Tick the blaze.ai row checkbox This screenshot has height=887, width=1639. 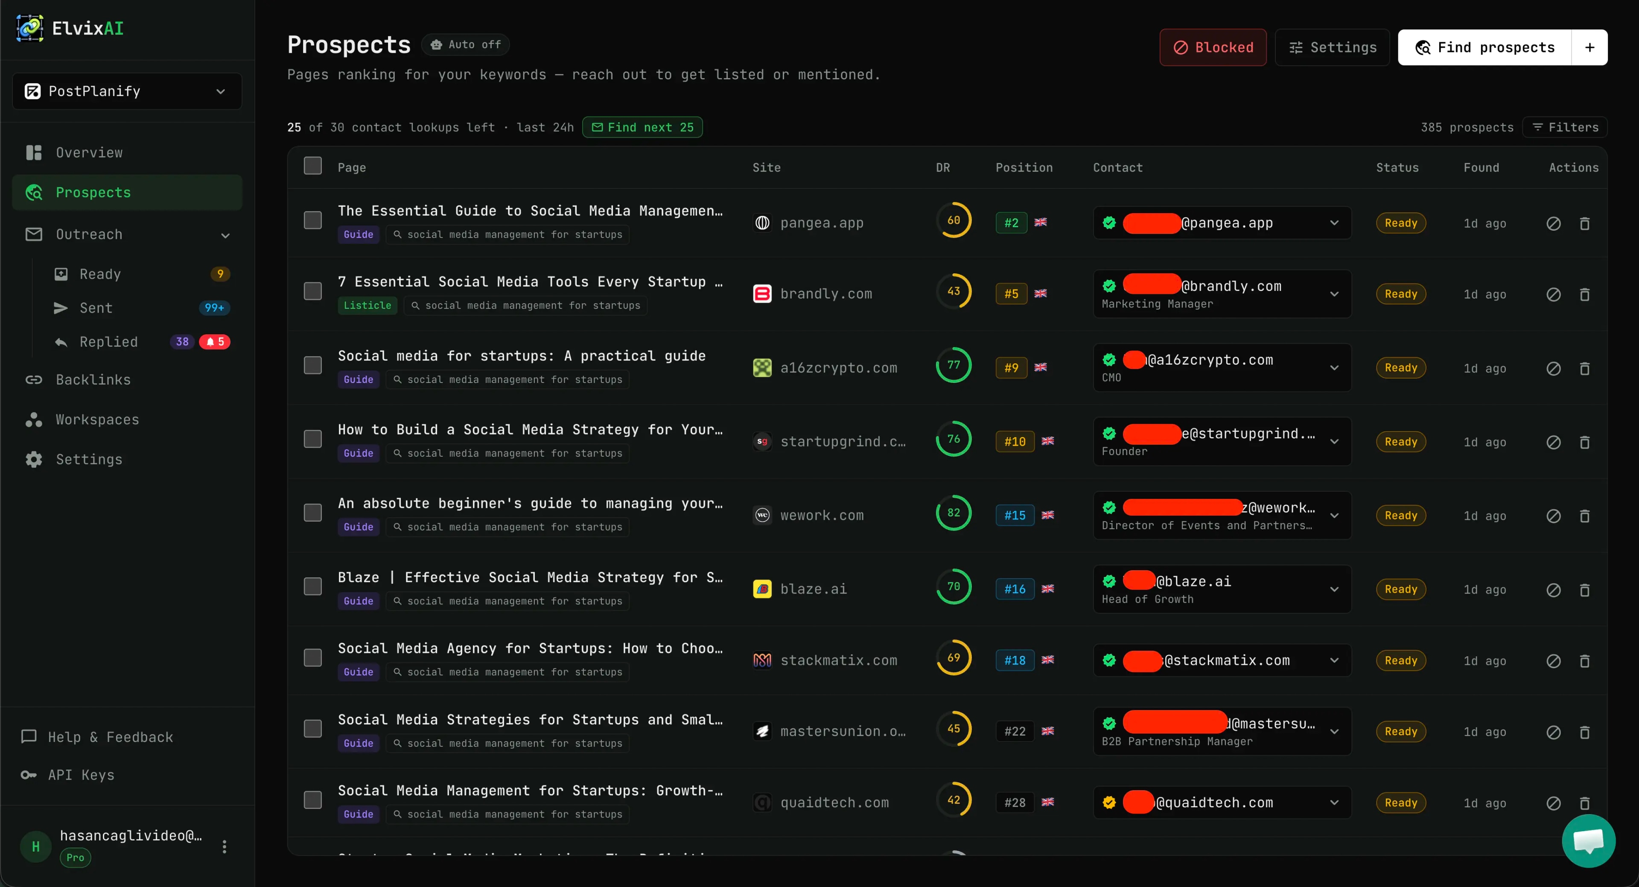312,586
